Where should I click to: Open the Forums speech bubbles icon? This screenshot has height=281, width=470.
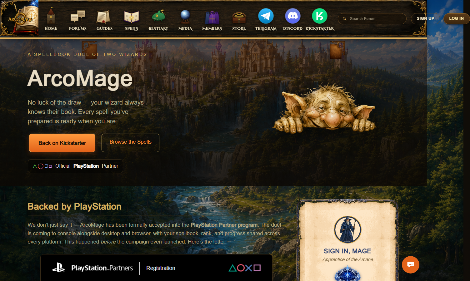pyautogui.click(x=78, y=17)
